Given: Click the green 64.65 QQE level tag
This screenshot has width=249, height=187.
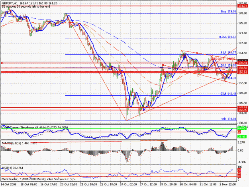Looking at the screenshot, I should click(x=242, y=128).
